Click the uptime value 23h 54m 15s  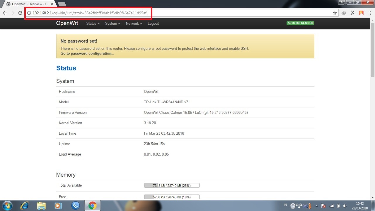(154, 144)
